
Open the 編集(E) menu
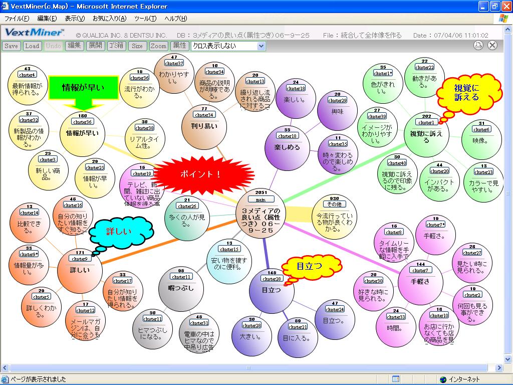click(47, 19)
